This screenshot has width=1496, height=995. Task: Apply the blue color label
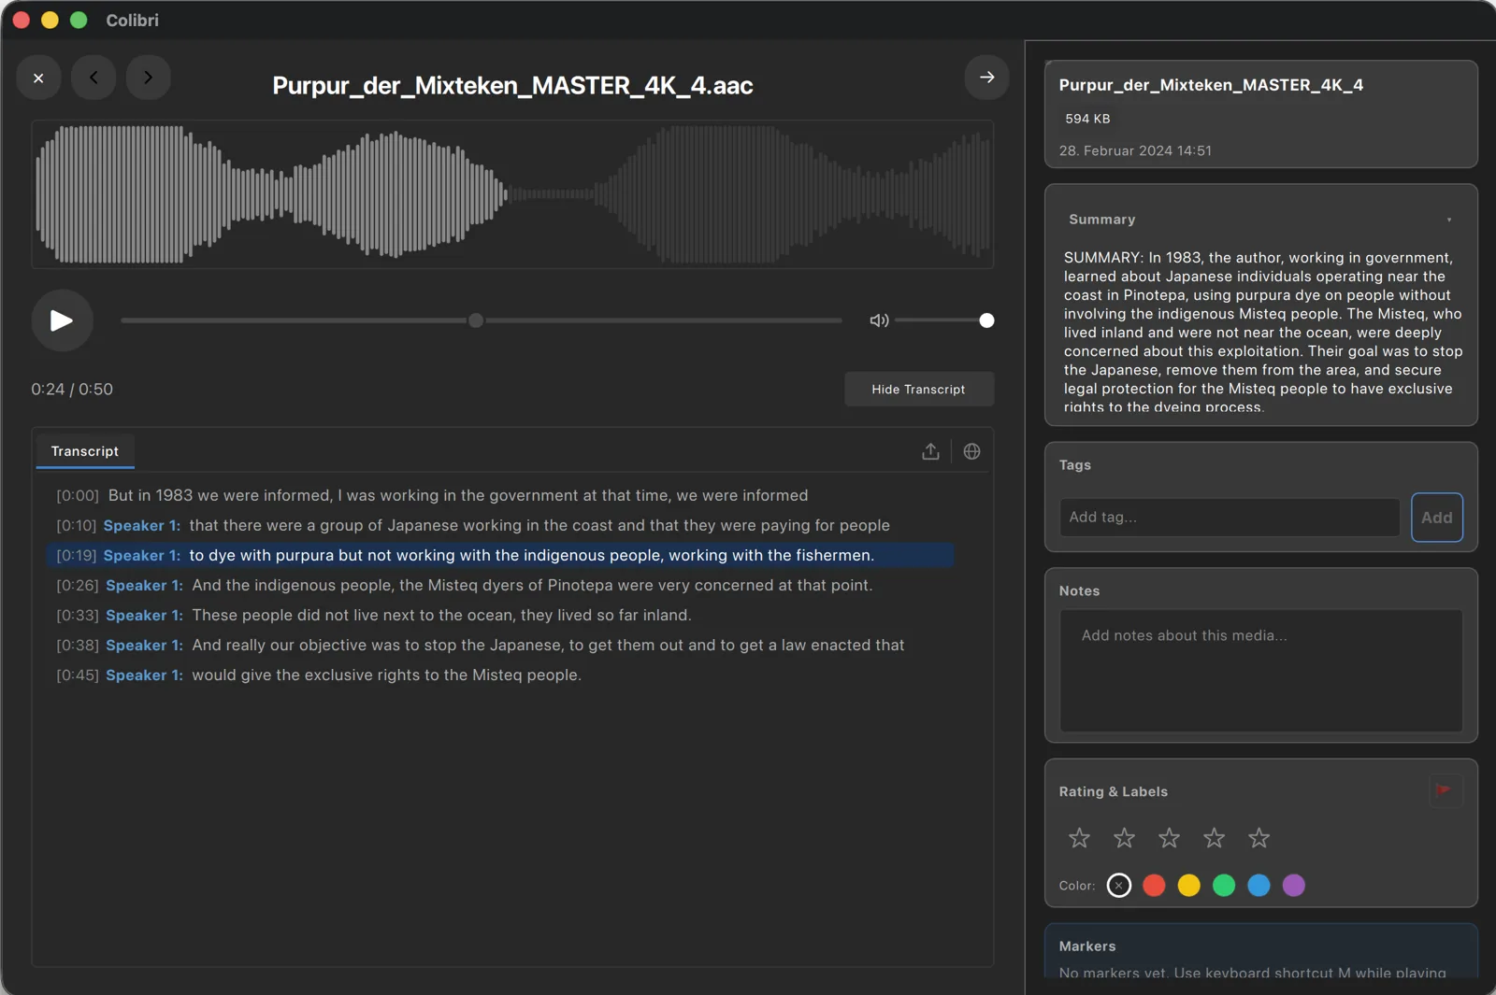click(1259, 885)
